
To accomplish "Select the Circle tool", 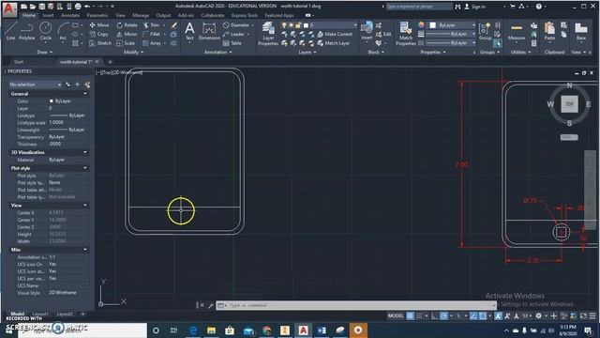I will point(46,31).
